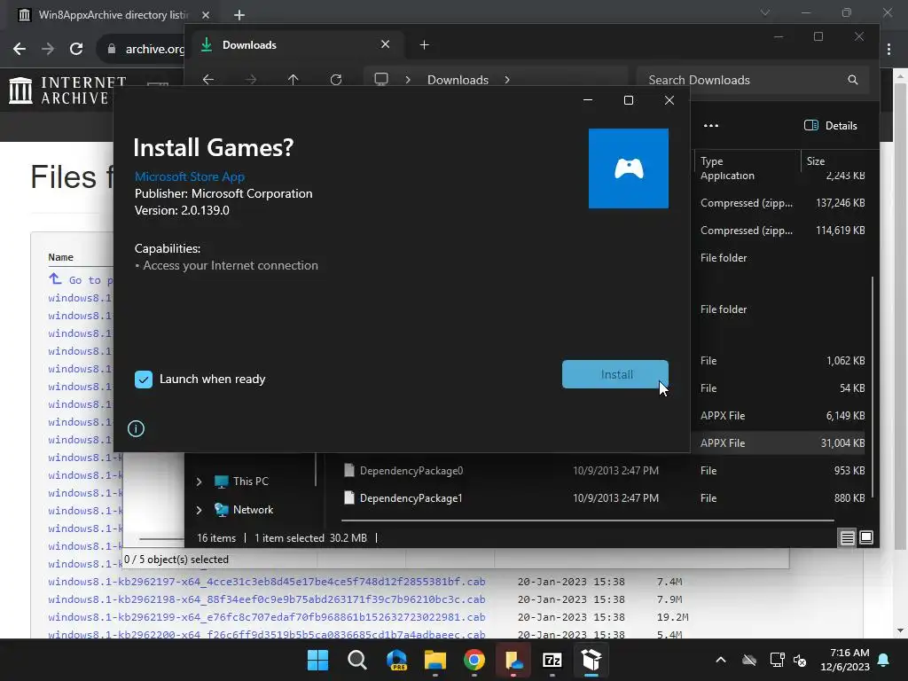The image size is (908, 681).
Task: Open the Chrome tab search dropdown
Action: click(x=765, y=12)
